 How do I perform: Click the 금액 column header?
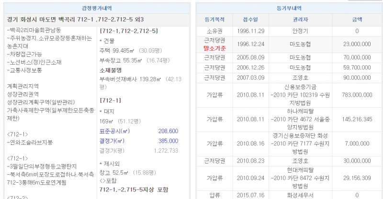click(x=357, y=20)
